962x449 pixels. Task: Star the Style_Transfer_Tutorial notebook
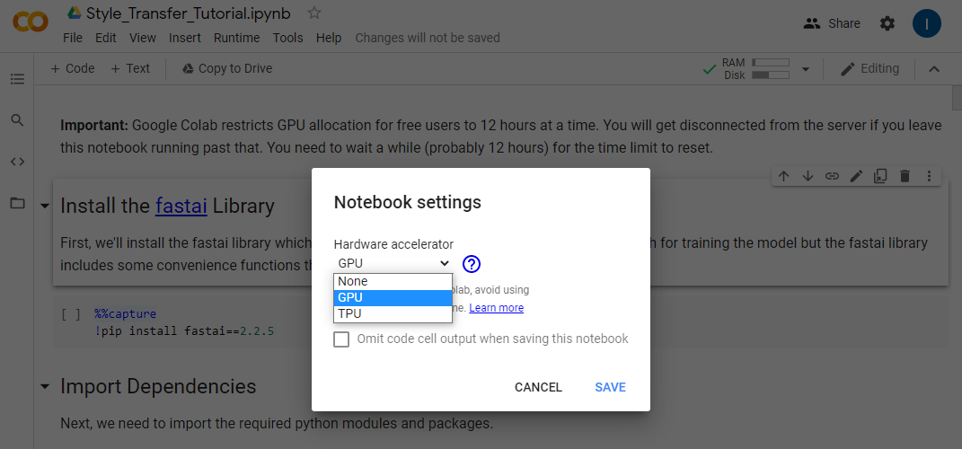[314, 13]
